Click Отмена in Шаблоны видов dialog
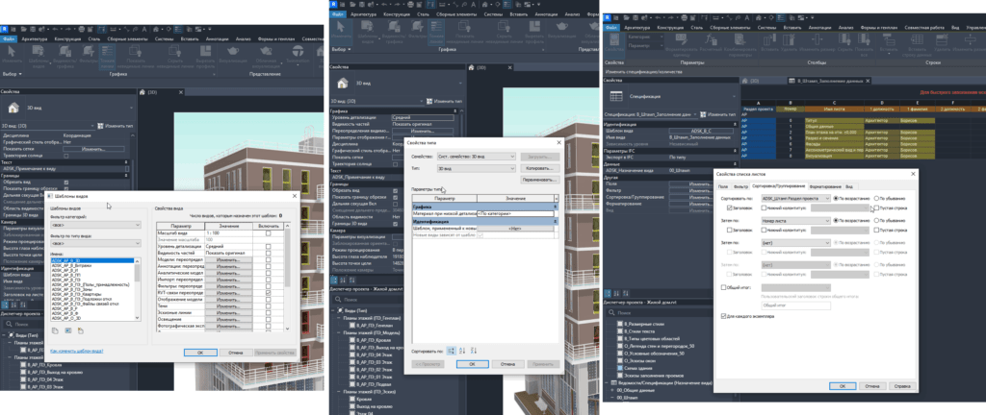 pyautogui.click(x=235, y=353)
